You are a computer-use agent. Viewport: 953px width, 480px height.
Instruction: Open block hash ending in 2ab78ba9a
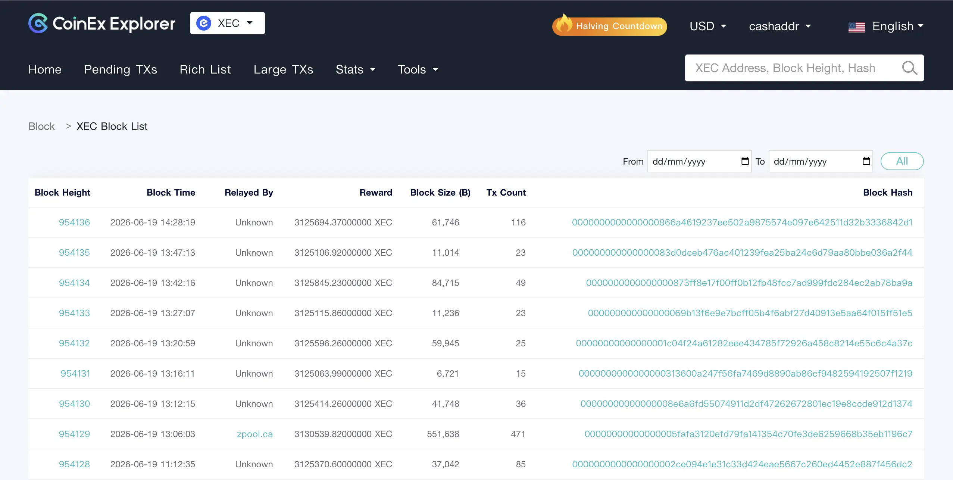point(749,283)
